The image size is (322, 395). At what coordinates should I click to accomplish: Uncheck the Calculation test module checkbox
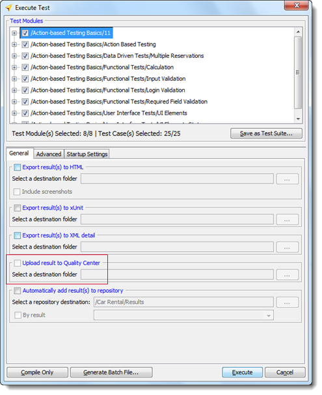coord(25,68)
